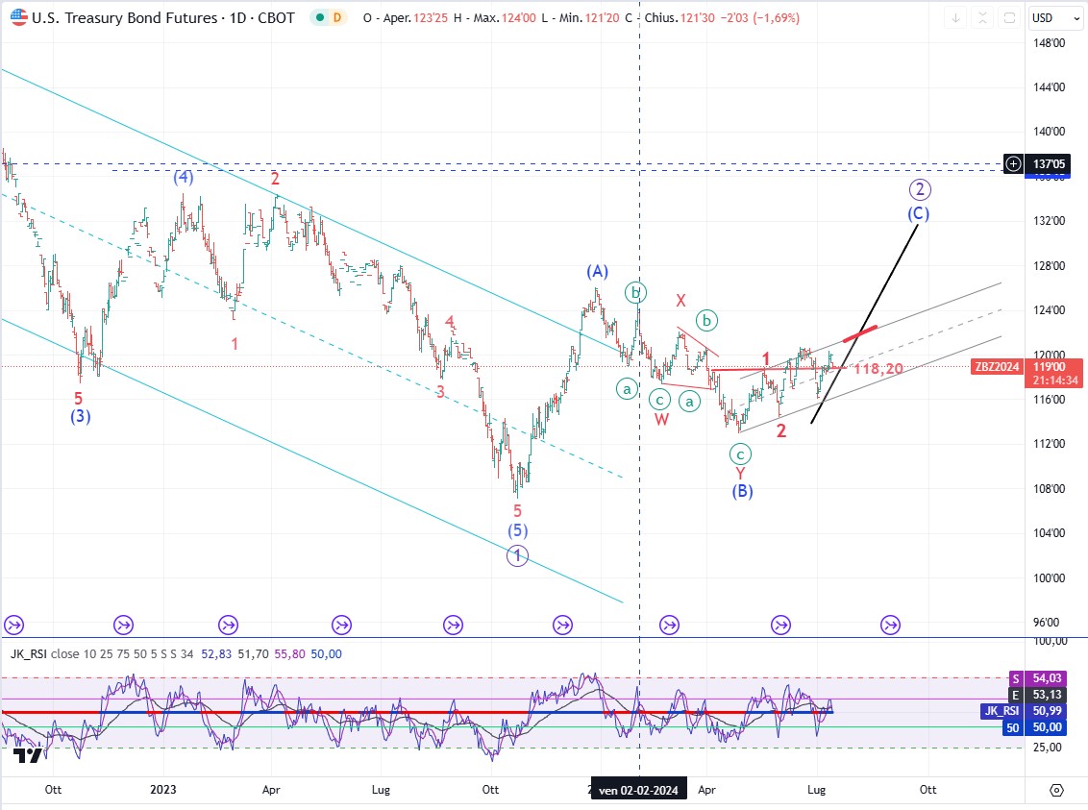Image resolution: width=1088 pixels, height=810 pixels.
Task: Click the plus icon beside the 137'05 label
Action: tap(1014, 163)
